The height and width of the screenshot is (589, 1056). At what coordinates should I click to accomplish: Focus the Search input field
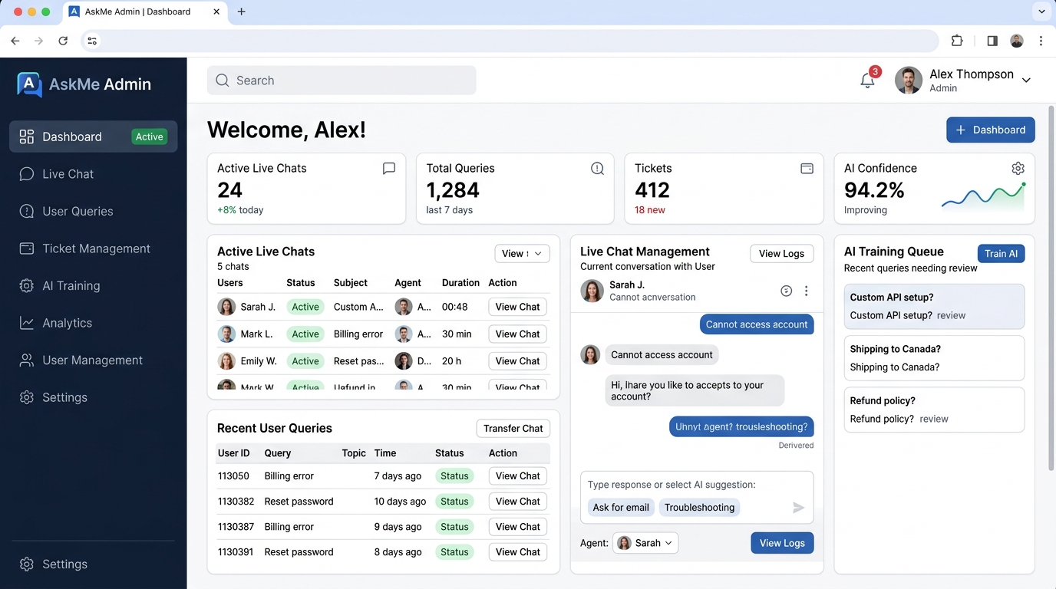[x=342, y=81]
